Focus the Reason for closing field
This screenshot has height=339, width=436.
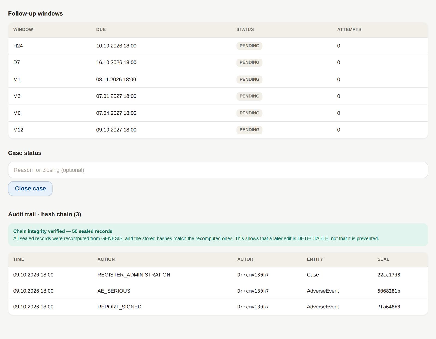(x=218, y=170)
